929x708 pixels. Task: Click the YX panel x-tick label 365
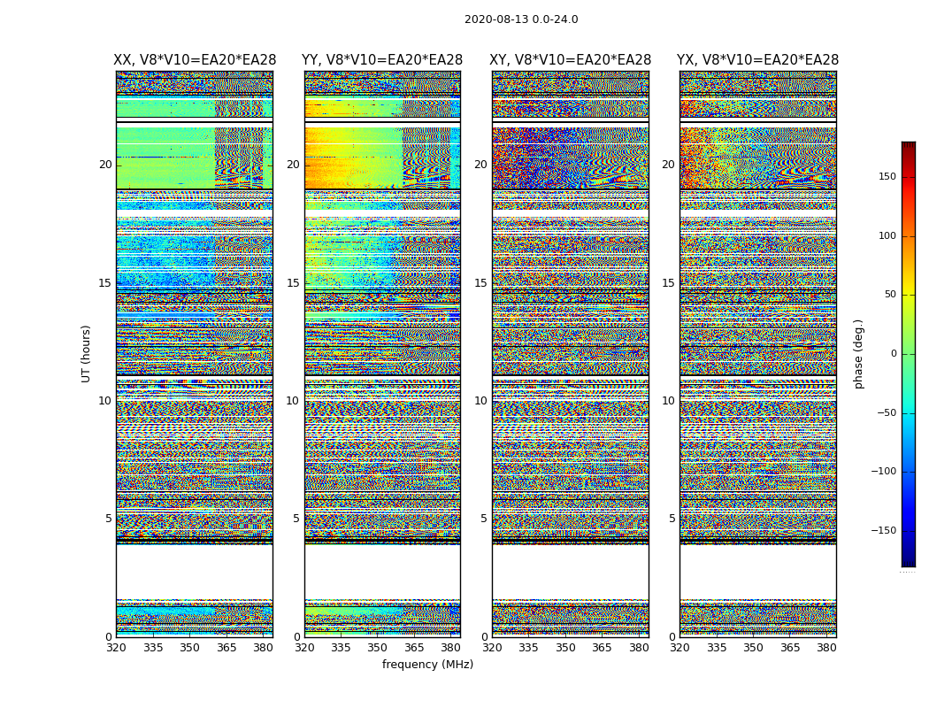(x=790, y=648)
